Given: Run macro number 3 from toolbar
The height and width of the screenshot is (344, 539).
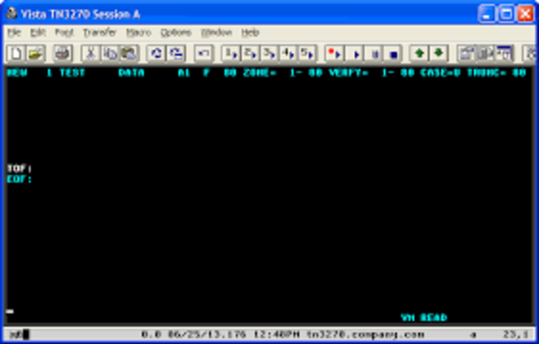Looking at the screenshot, I should coord(269,53).
